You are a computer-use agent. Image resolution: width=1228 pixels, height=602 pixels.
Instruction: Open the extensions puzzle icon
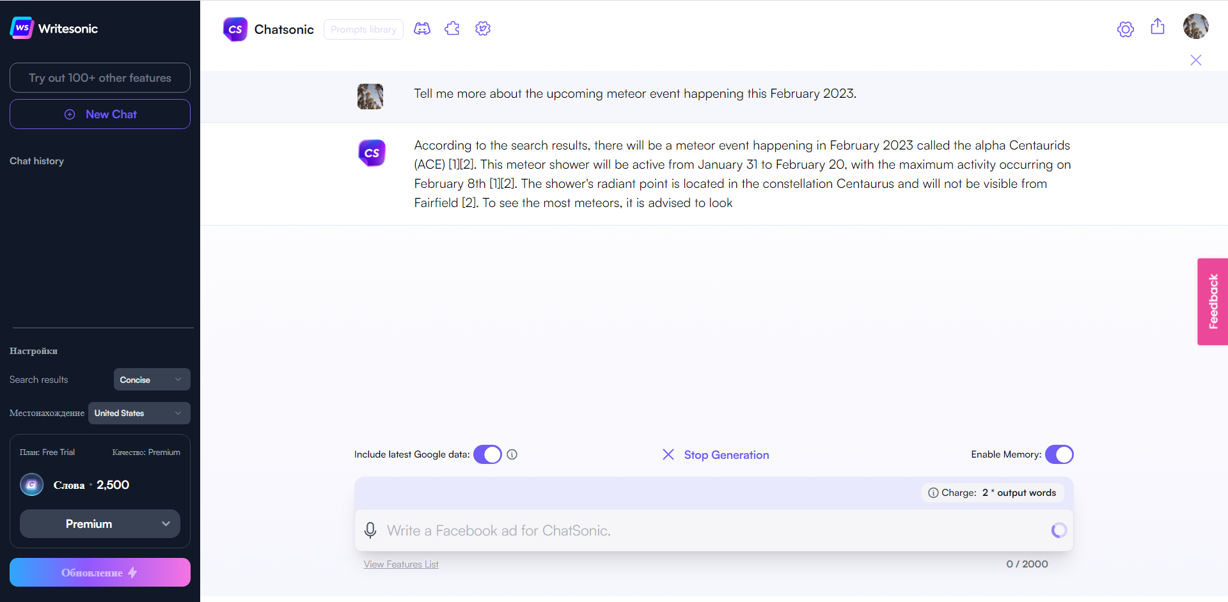point(452,29)
